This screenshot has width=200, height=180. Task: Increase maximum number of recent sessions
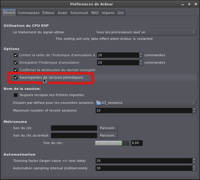194,109
